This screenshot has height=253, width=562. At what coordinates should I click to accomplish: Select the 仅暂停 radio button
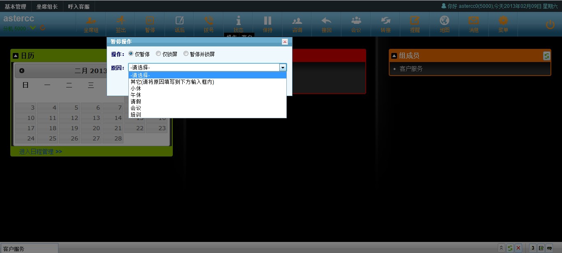[131, 54]
